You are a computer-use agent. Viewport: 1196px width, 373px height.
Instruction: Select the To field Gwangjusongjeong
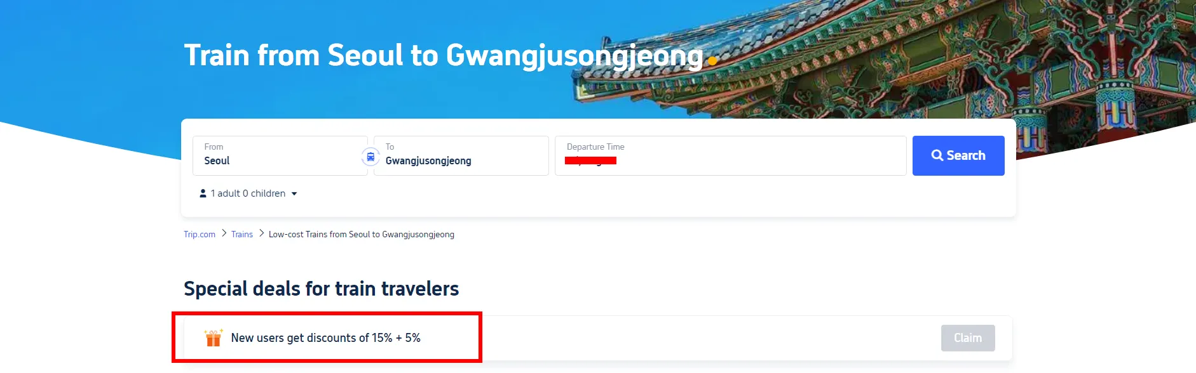coord(461,155)
